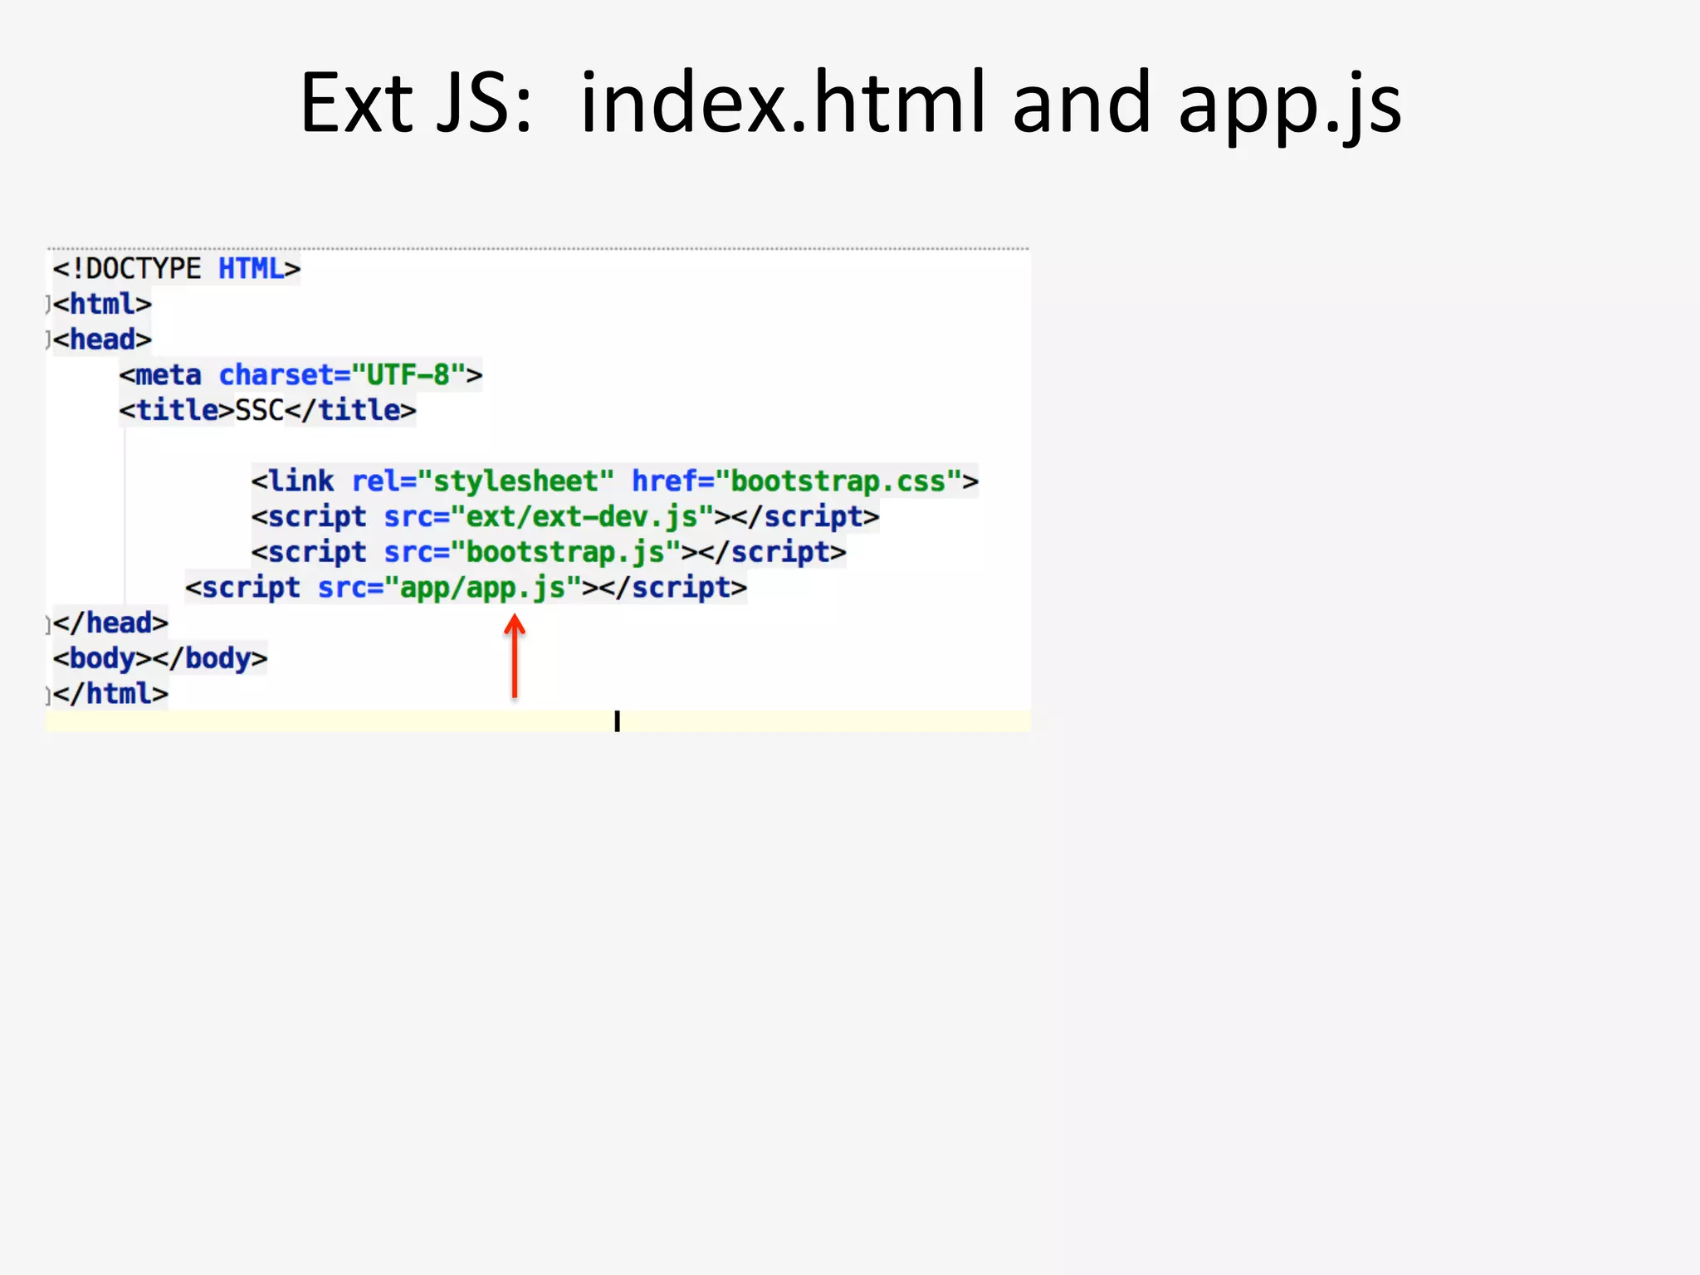Image resolution: width=1700 pixels, height=1275 pixels.
Task: Select the meta charset="UTF-8" line
Action: point(300,375)
